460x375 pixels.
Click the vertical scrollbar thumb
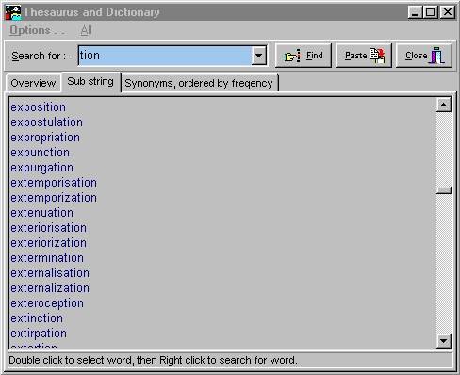(444, 190)
